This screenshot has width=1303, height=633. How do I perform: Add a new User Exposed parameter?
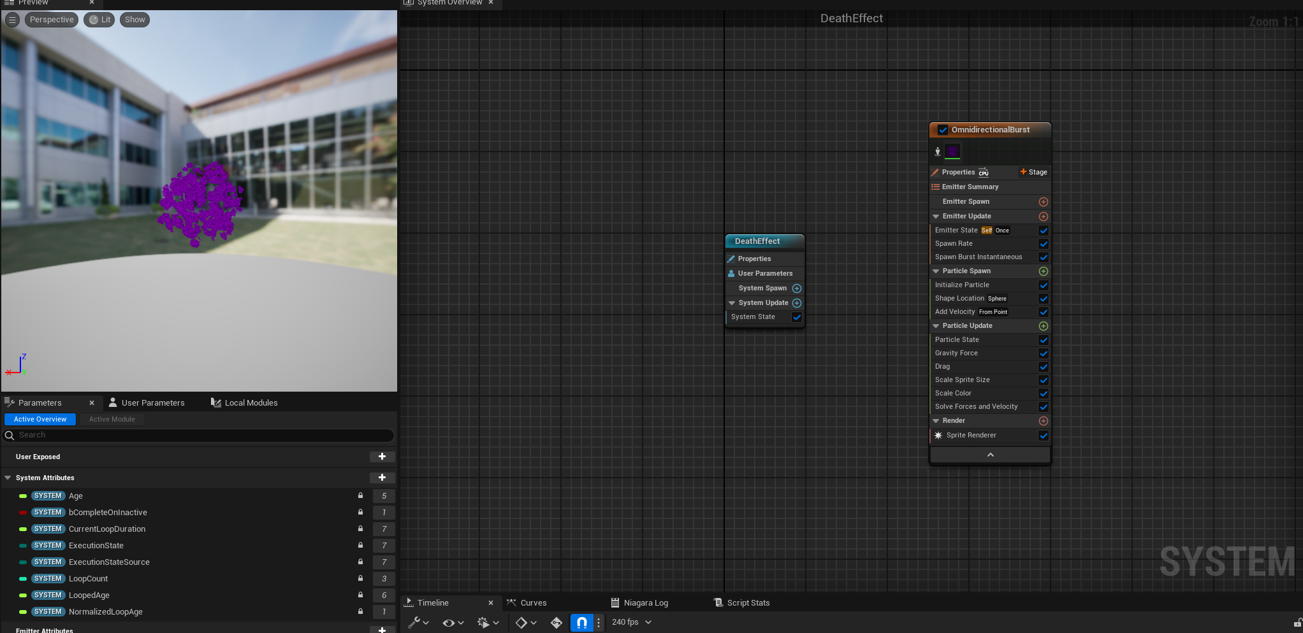[382, 457]
